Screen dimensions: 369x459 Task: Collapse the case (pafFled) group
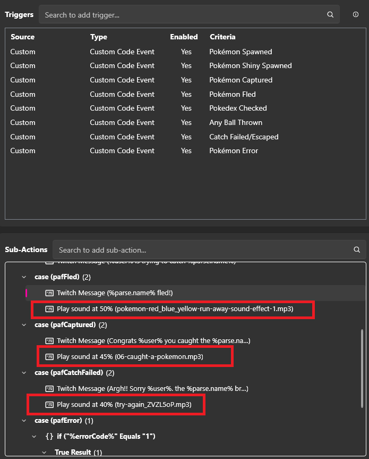pyautogui.click(x=24, y=277)
